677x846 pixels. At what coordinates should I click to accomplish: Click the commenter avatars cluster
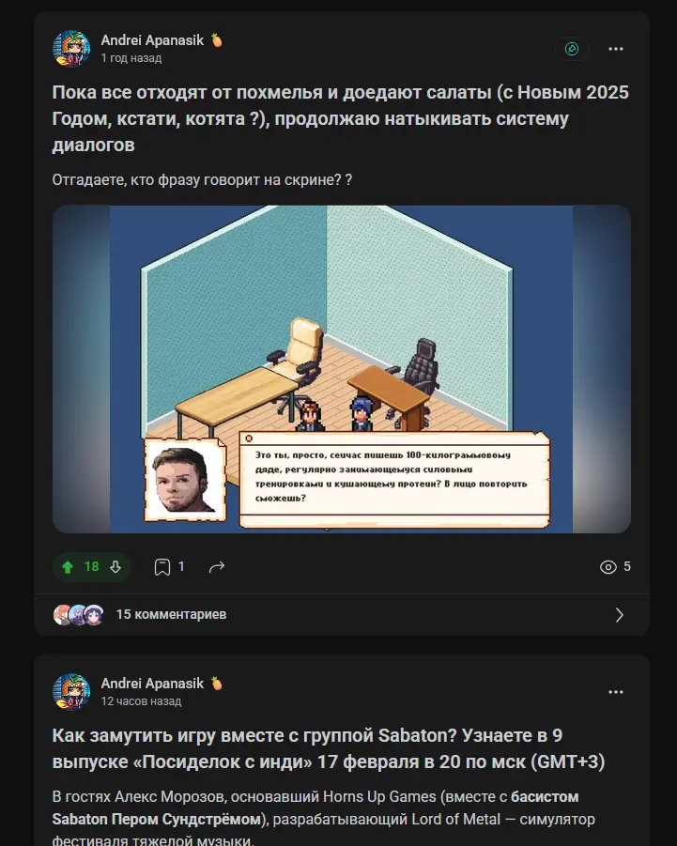coord(78,615)
